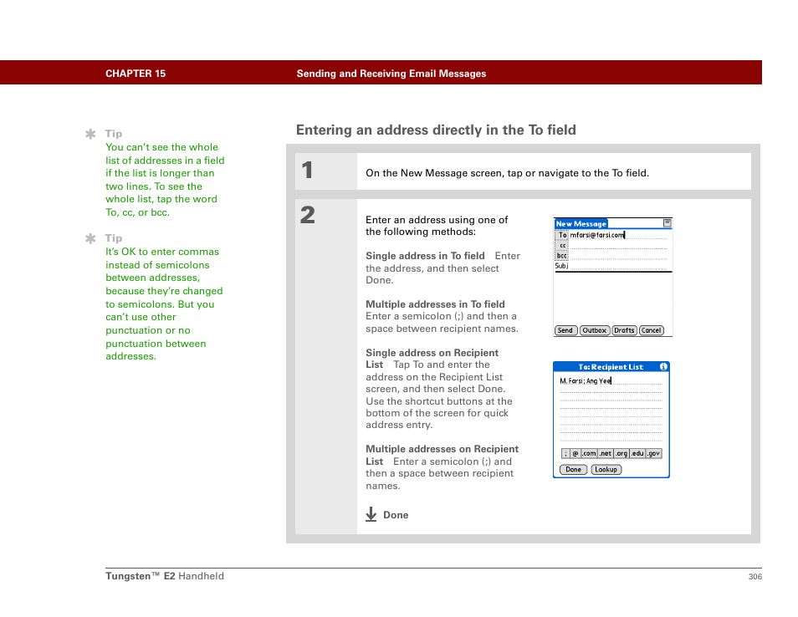Open Drafts from the New Message screen

coord(625,330)
